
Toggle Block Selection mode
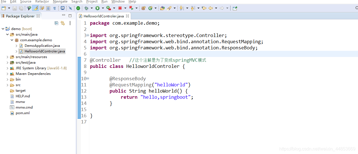[48, 8]
